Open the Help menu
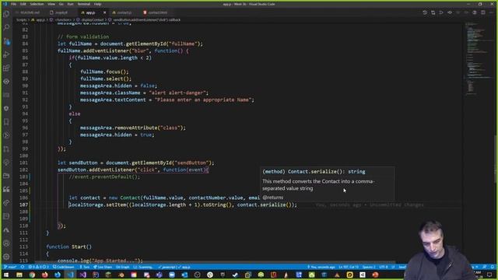The height and width of the screenshot is (280, 498). point(98,4)
